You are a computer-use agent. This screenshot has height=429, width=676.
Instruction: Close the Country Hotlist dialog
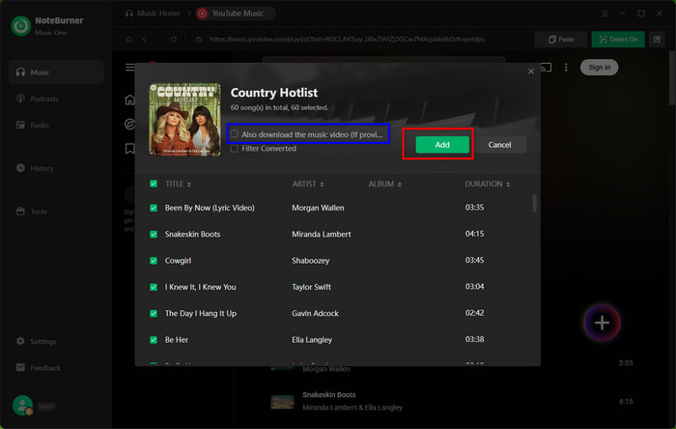click(x=531, y=71)
